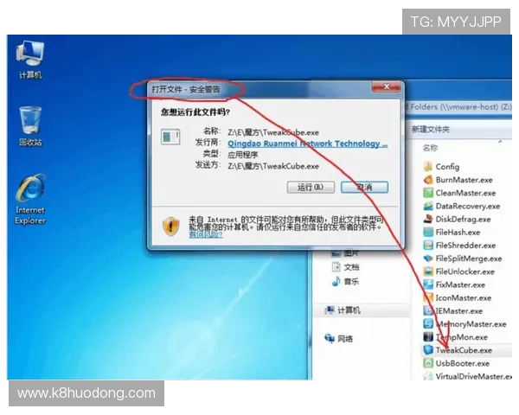Select UsbBooter.exe in the file list
Viewport: 519px width, 415px height.
pos(463,364)
